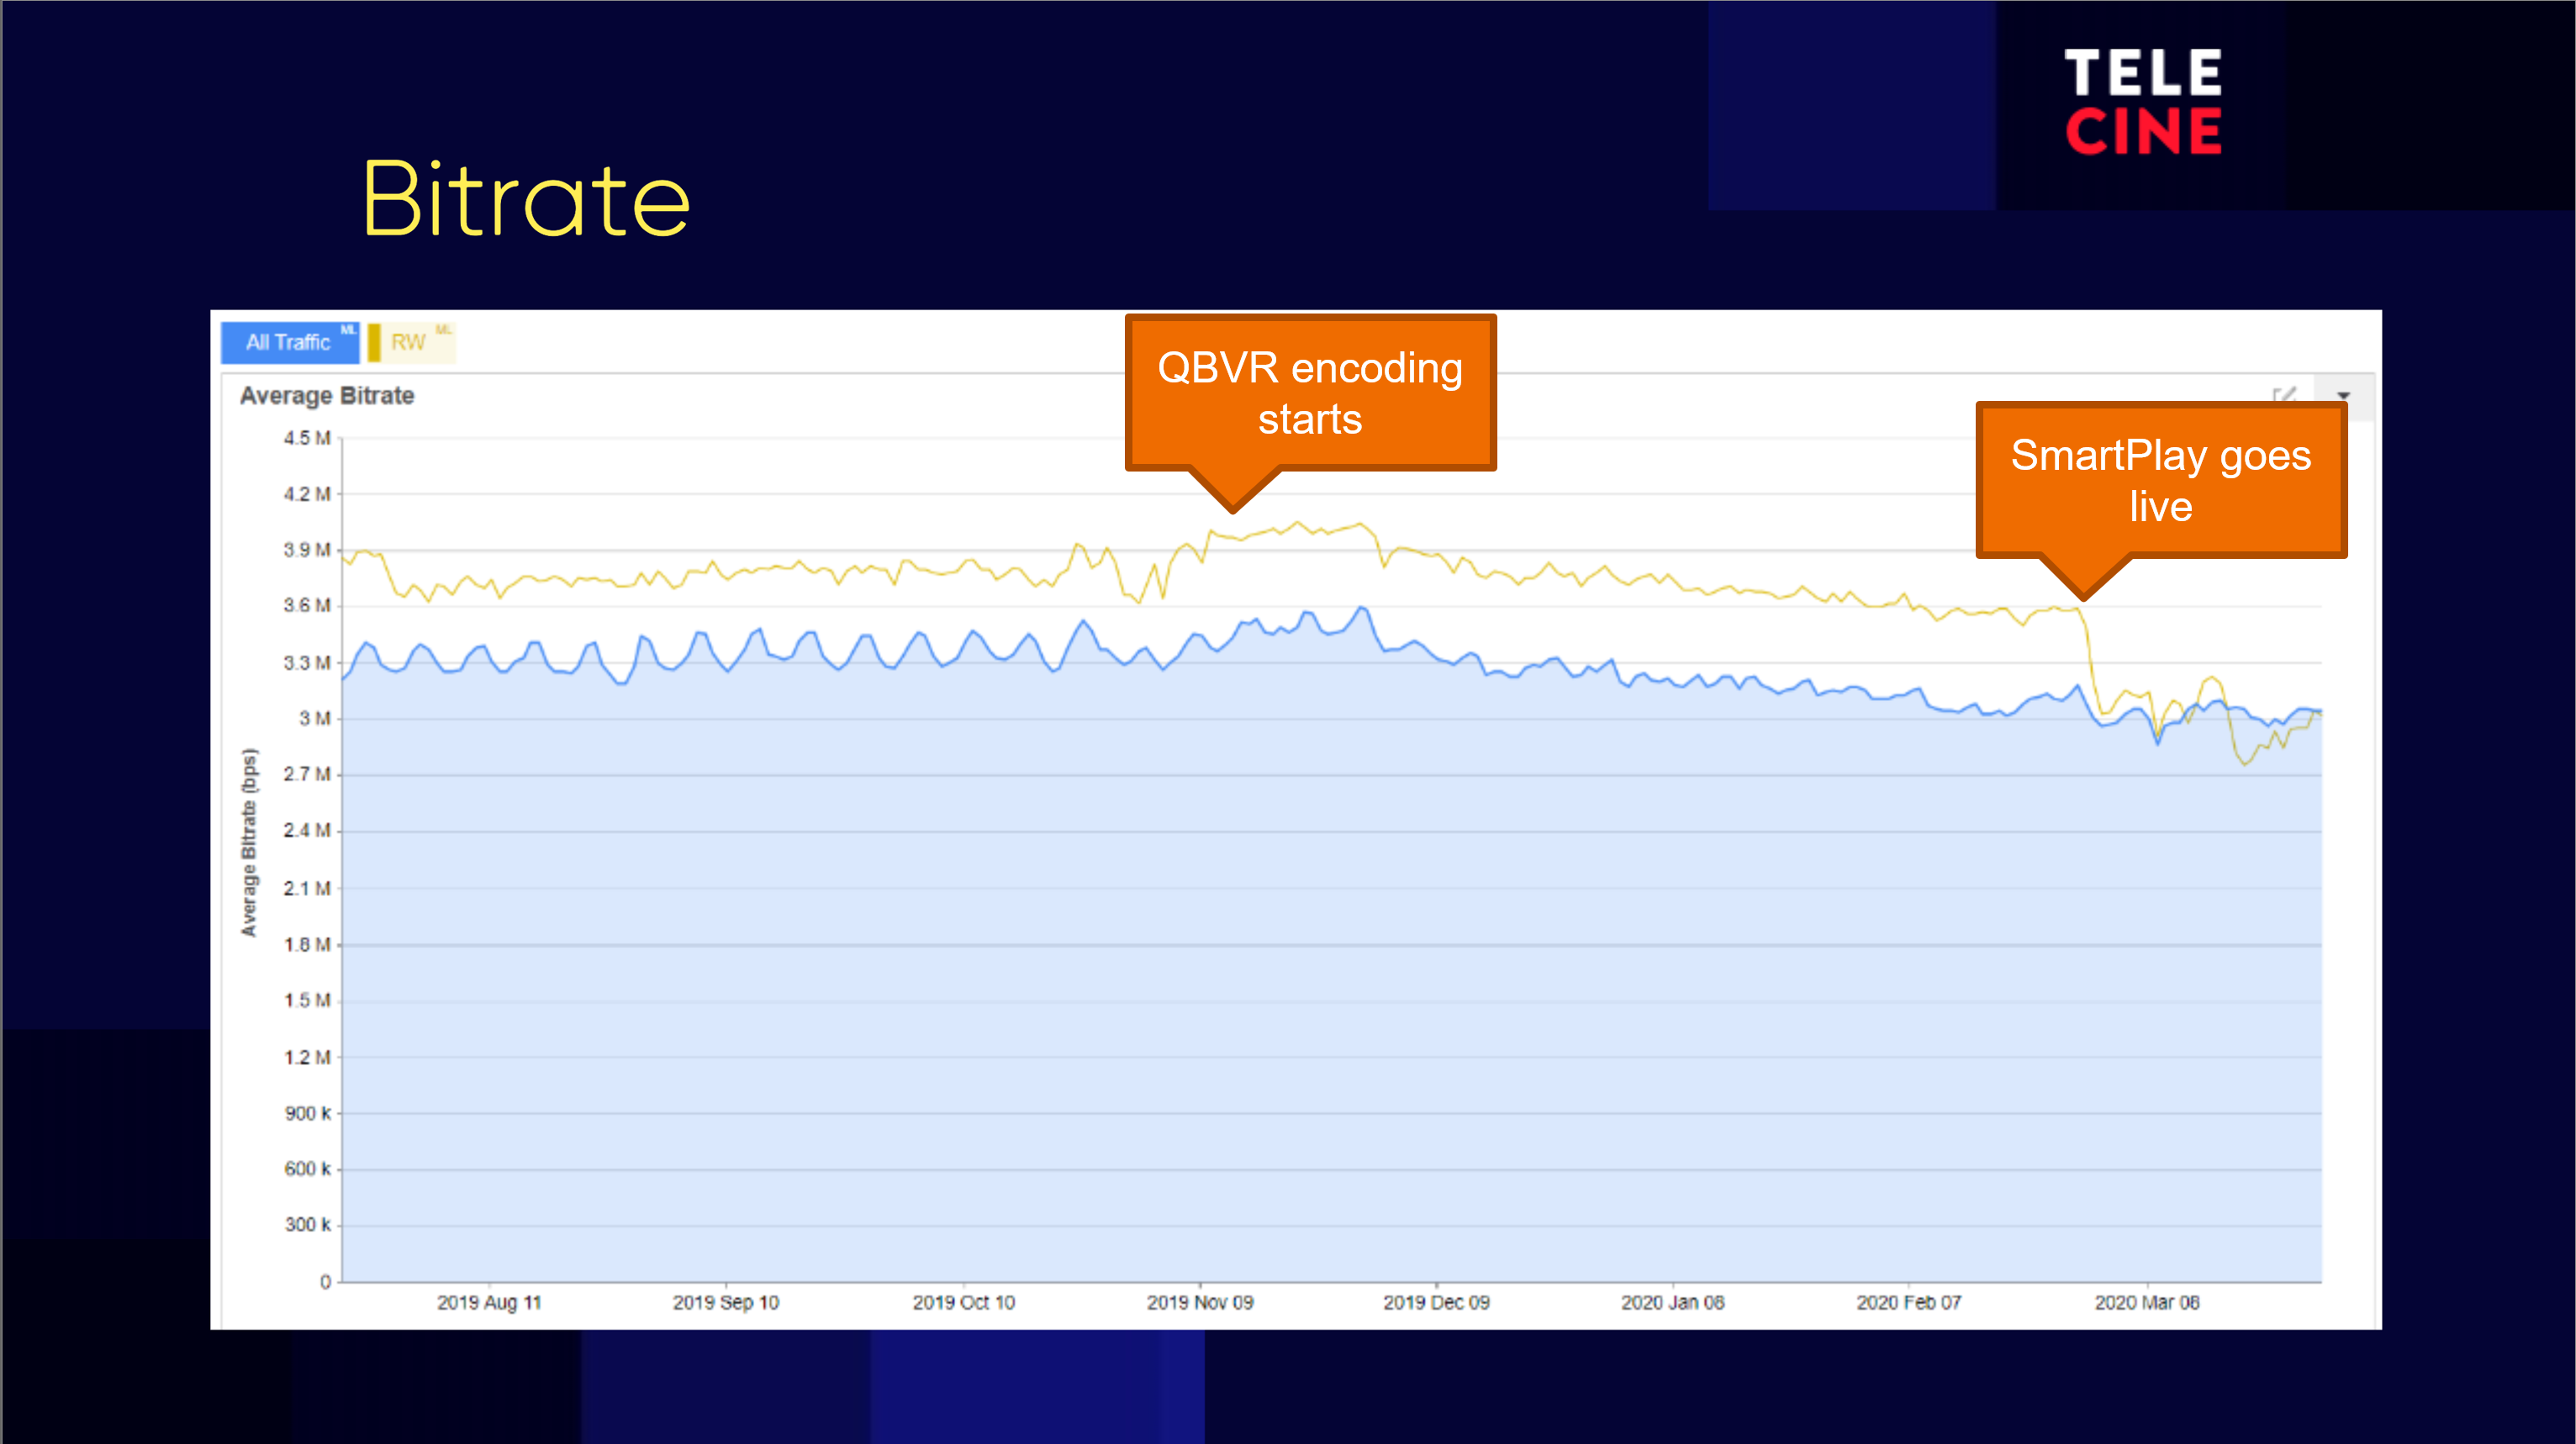Click the 2.7 M y-axis label
The image size is (2576, 1444).
pos(307,775)
